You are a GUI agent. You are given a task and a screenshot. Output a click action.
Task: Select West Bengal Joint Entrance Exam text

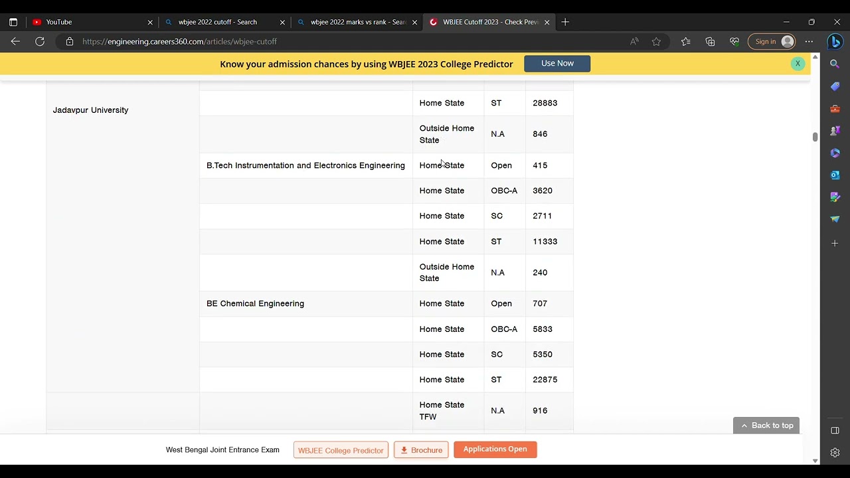click(222, 450)
